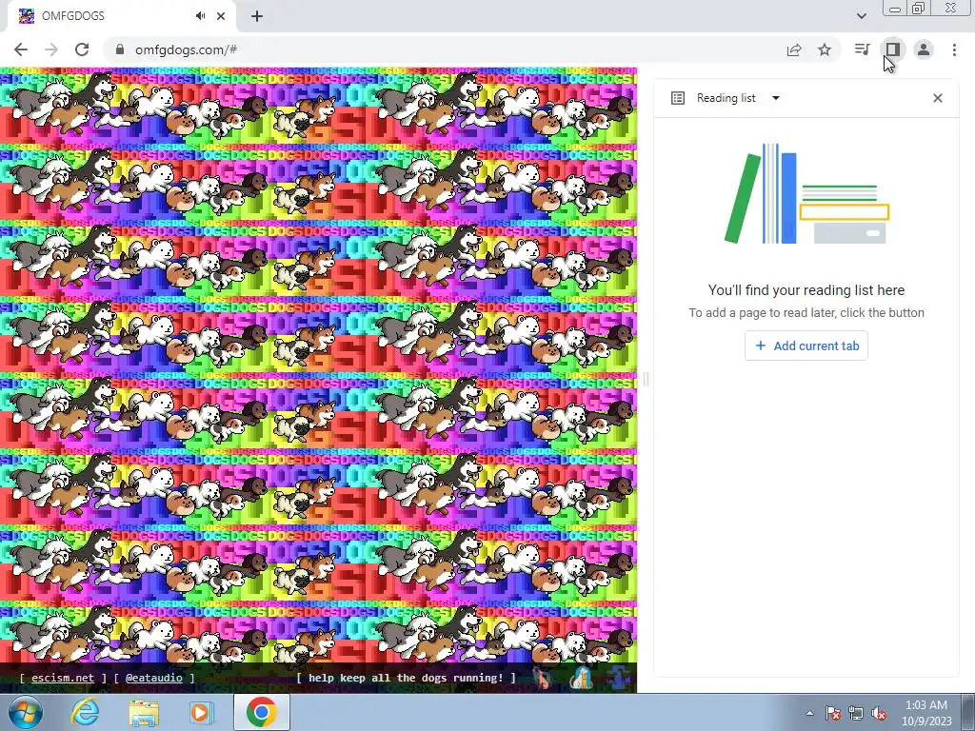Open the media control icon in toolbar

[862, 49]
